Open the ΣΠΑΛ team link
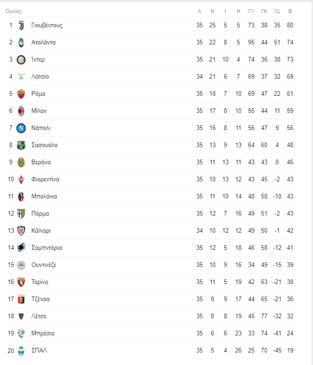The height and width of the screenshot is (365, 313). [39, 350]
